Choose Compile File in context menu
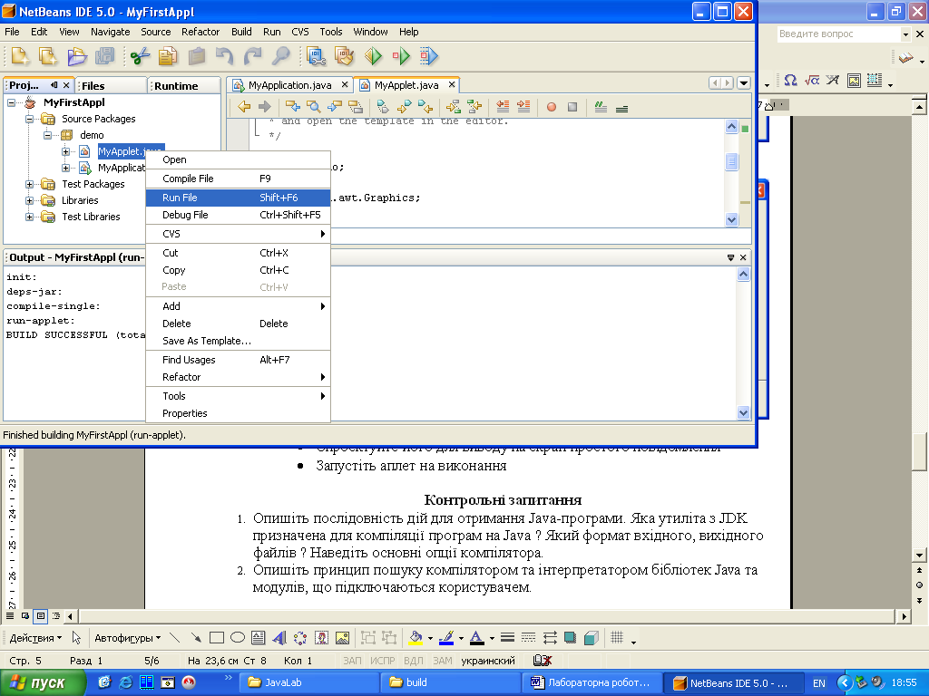The height and width of the screenshot is (696, 929). coord(238,179)
